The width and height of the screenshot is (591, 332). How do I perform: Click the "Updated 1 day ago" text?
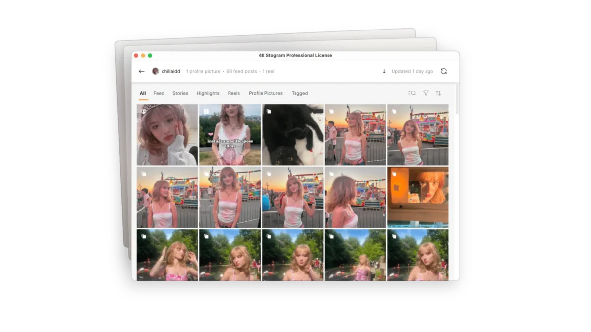(x=412, y=71)
